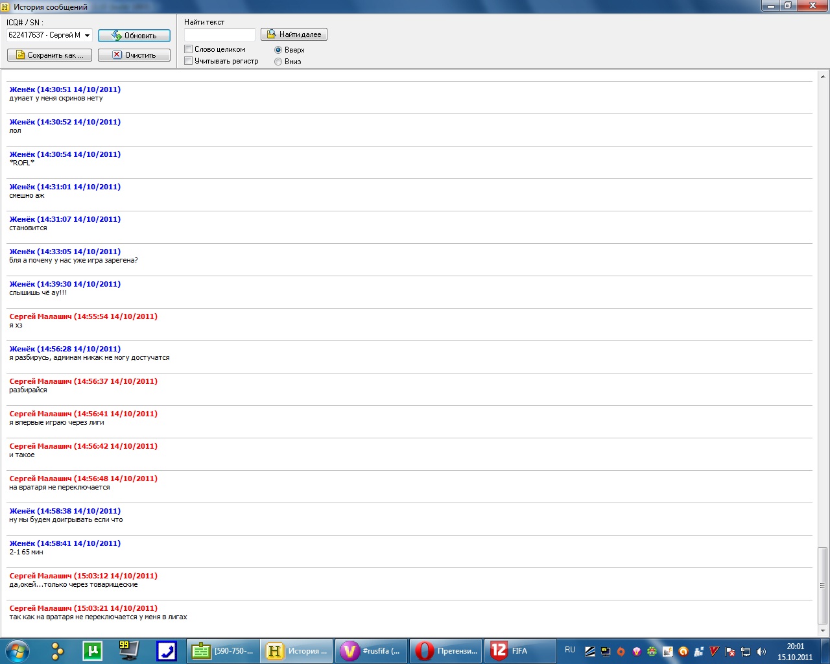Image resolution: width=830 pixels, height=664 pixels.
Task: Switch to the [590-750-... taskbar window
Action: [224, 651]
